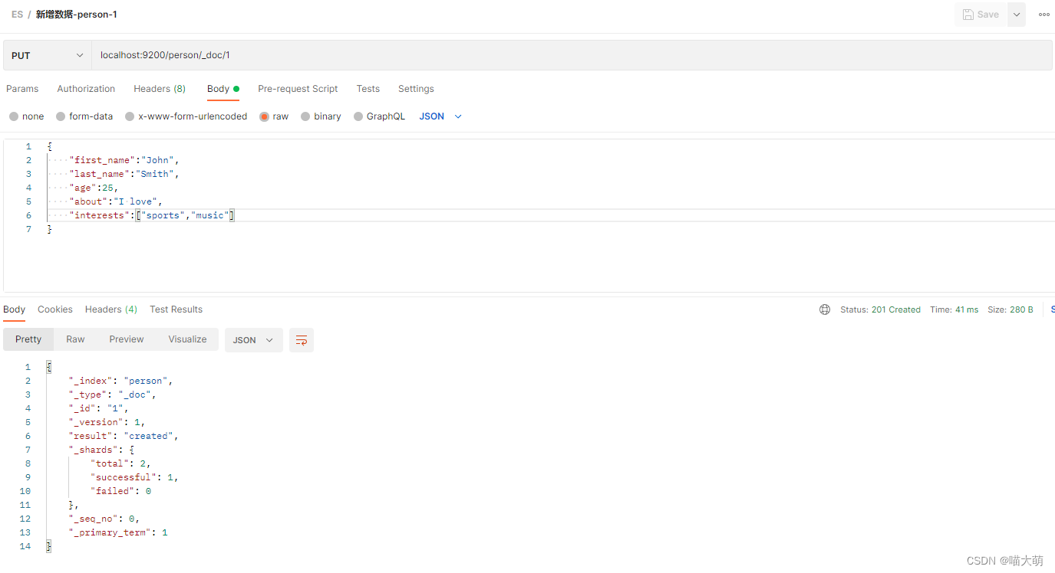1055x573 pixels.
Task: Select the raw radio button
Action: tap(265, 116)
